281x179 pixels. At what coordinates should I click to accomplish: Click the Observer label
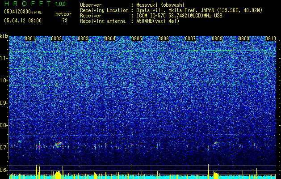pyautogui.click(x=91, y=5)
